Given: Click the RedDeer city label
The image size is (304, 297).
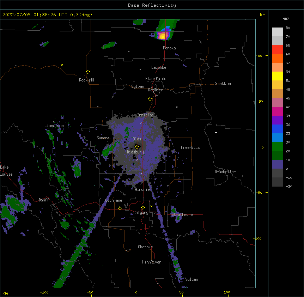Looking at the screenshot, I should tap(155, 90).
